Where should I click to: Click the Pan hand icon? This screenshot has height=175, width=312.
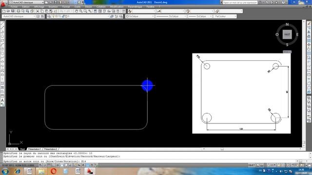(x=77, y=11)
